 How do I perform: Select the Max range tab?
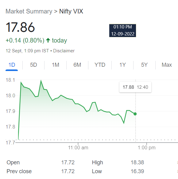167,65
